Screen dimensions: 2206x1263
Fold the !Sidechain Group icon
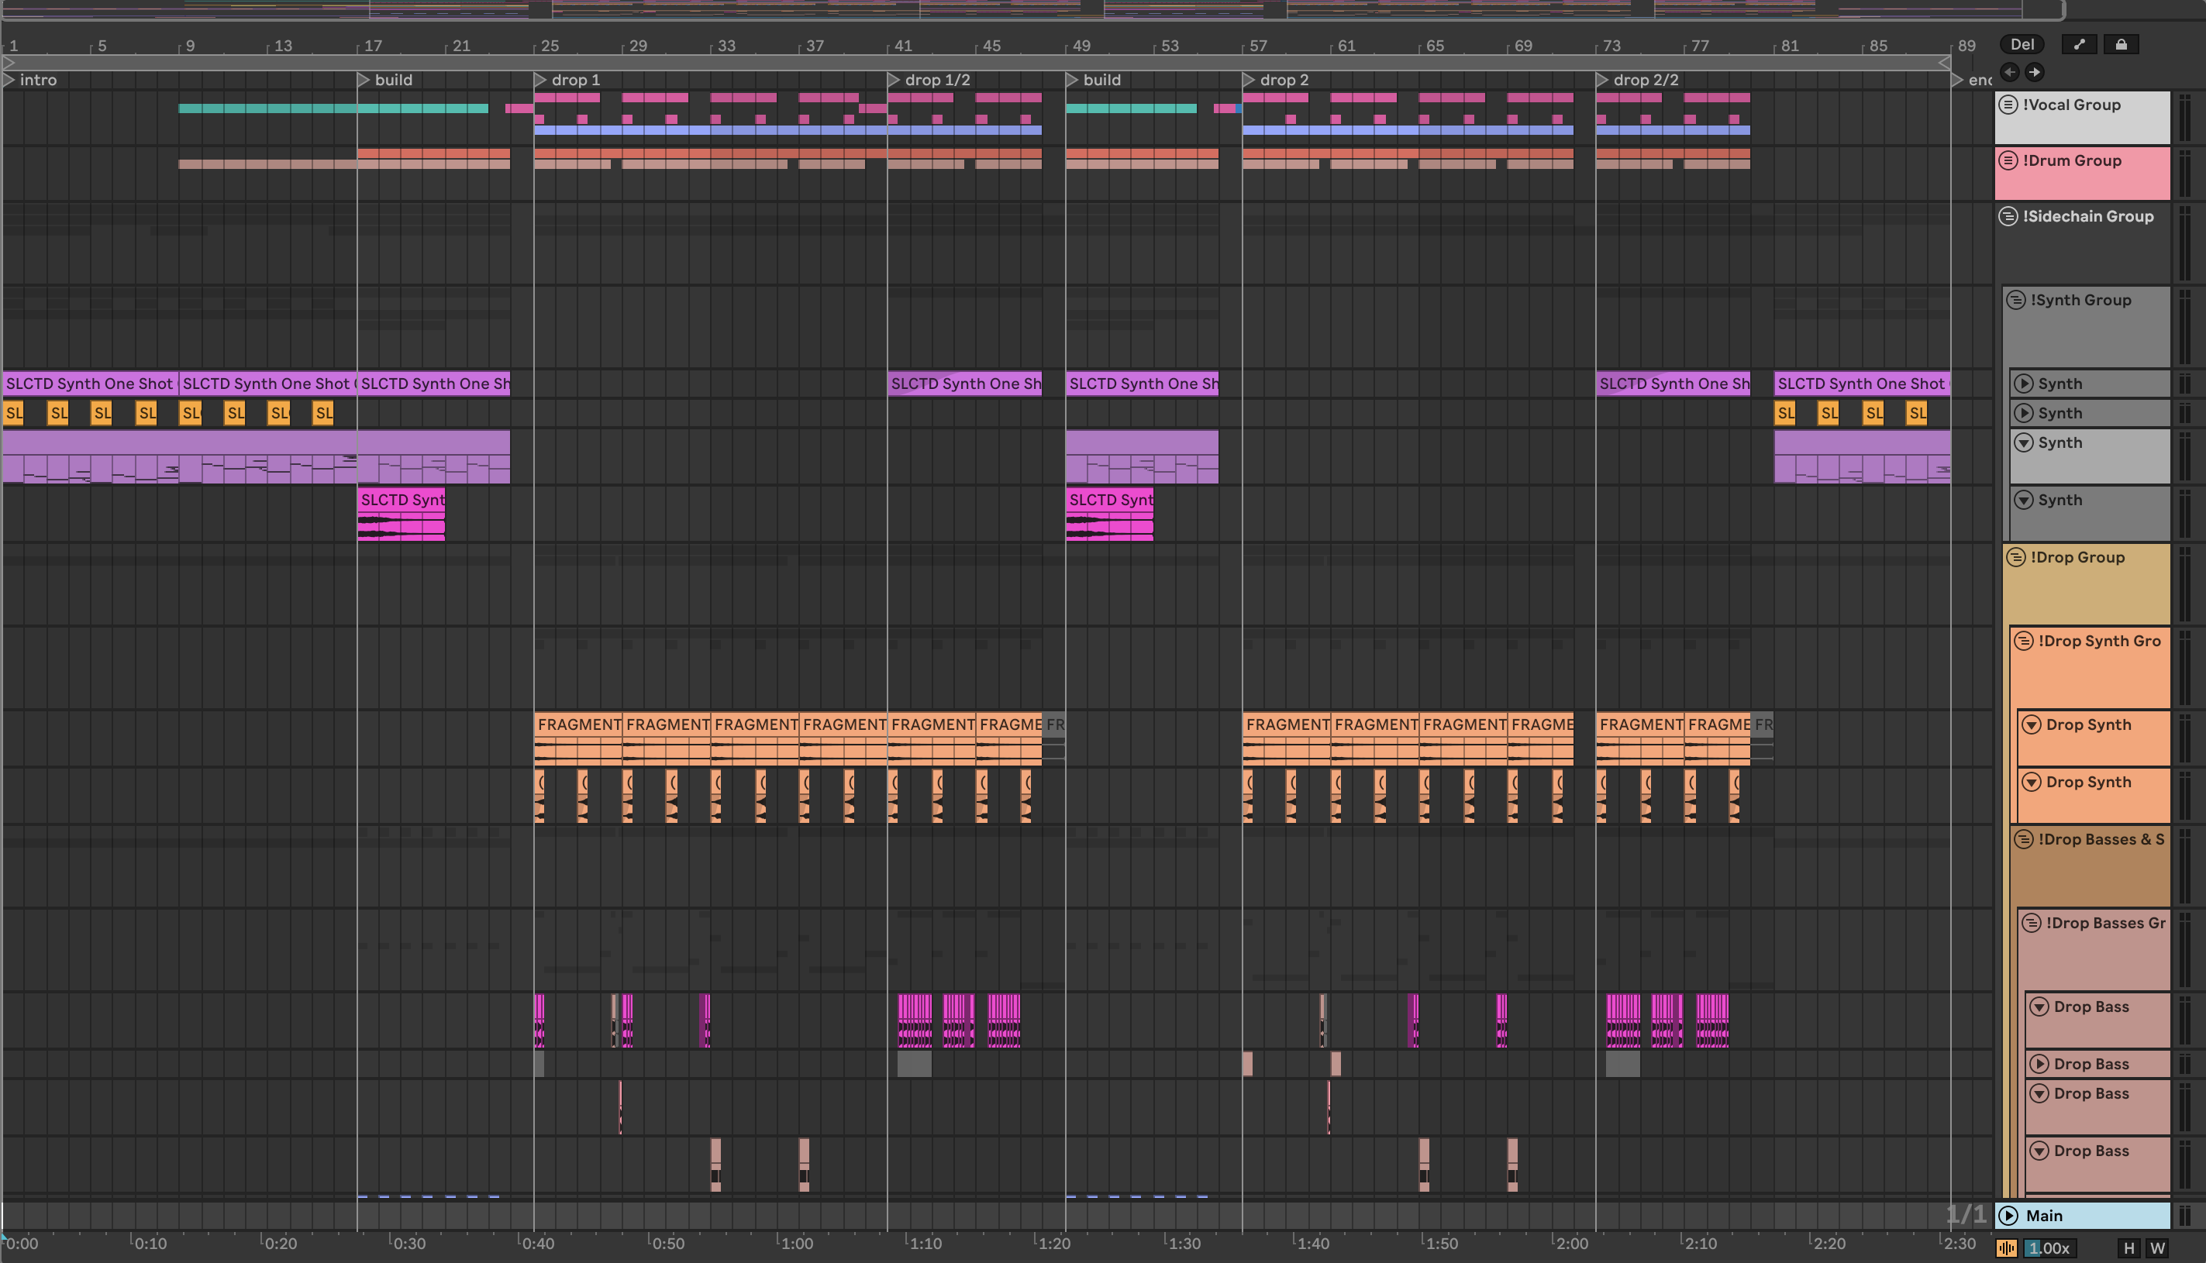point(2008,217)
